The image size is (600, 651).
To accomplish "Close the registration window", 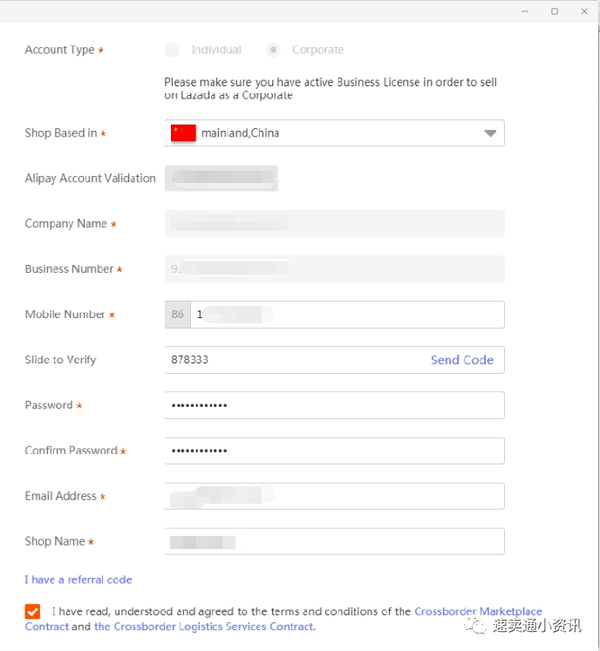I will point(584,11).
